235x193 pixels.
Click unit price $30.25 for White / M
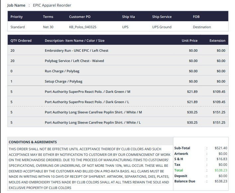pos(192,112)
